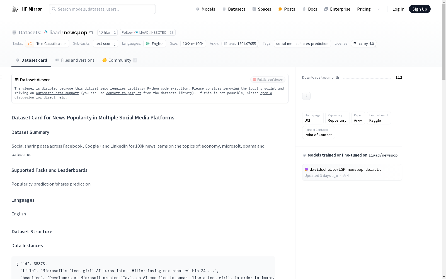Image resolution: width=446 pixels, height=279 pixels.
Task: Click the Downloads last month value 112
Action: pos(399,77)
